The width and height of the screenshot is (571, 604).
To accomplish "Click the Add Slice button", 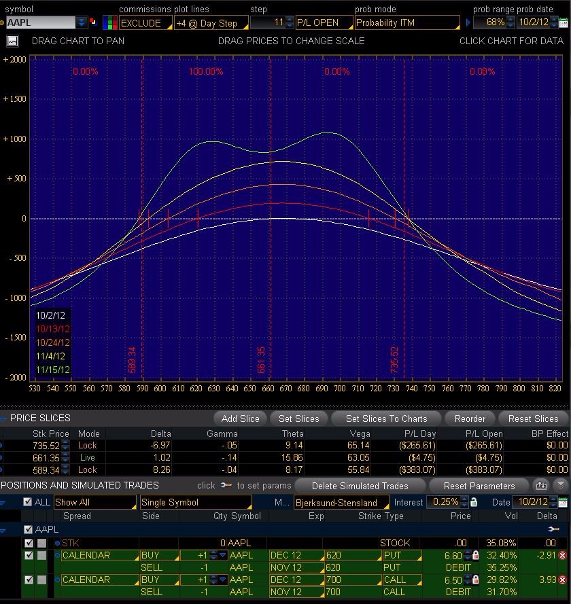I will coord(240,419).
